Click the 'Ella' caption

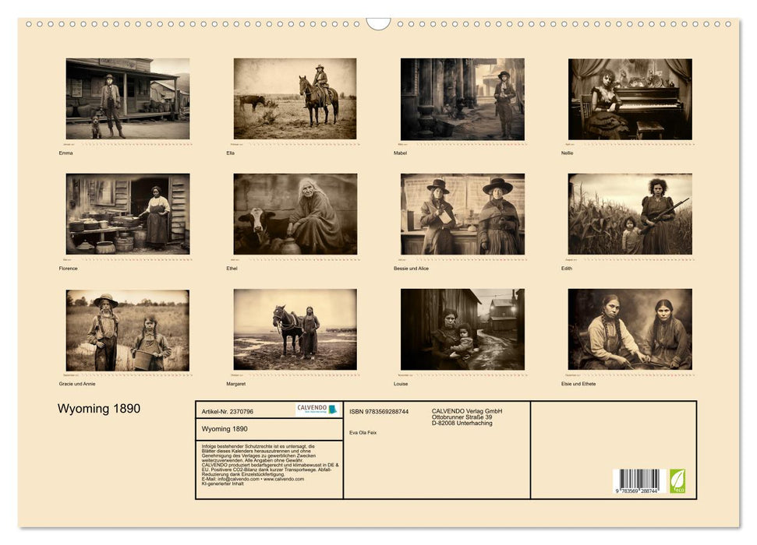point(230,153)
